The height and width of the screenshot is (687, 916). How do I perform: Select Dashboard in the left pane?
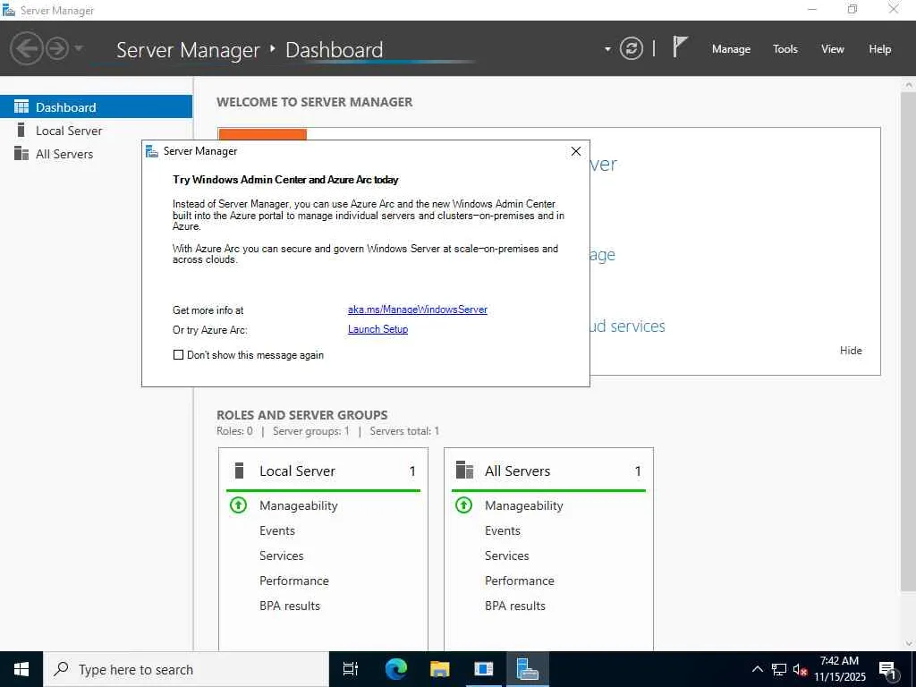coord(96,107)
